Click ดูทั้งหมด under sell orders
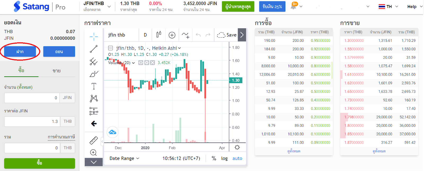This screenshot has height=171, width=424. (x=379, y=151)
